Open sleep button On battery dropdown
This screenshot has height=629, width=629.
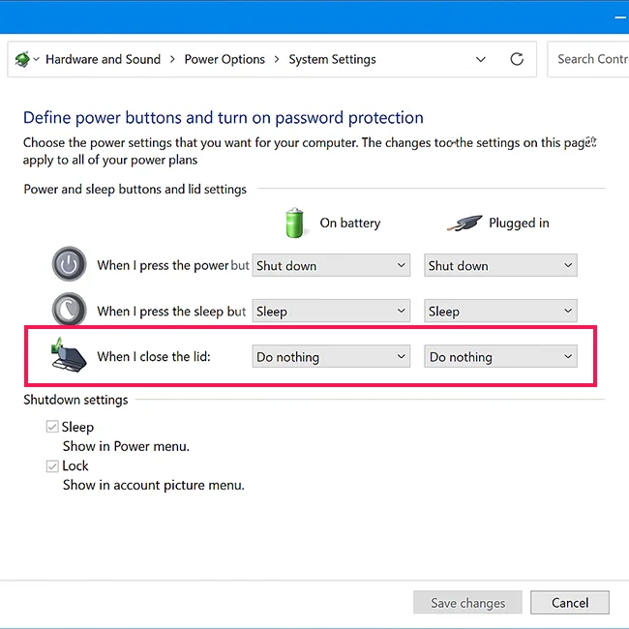(331, 311)
